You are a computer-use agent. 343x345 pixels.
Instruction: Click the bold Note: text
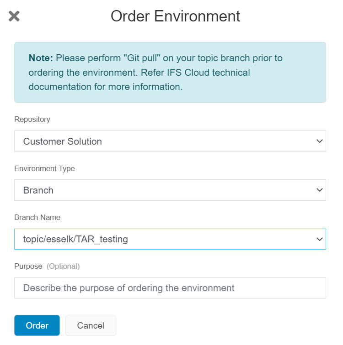click(41, 58)
